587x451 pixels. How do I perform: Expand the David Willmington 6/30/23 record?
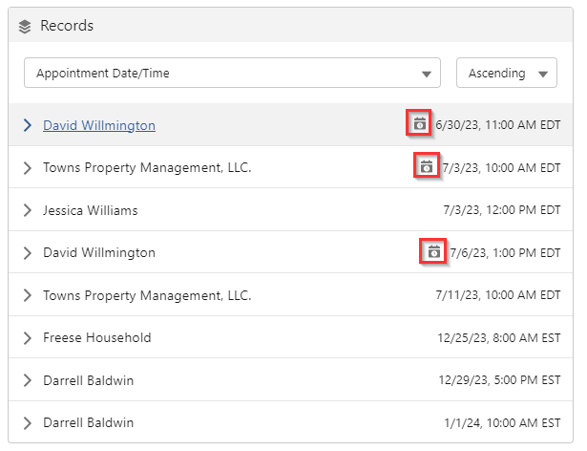(27, 125)
